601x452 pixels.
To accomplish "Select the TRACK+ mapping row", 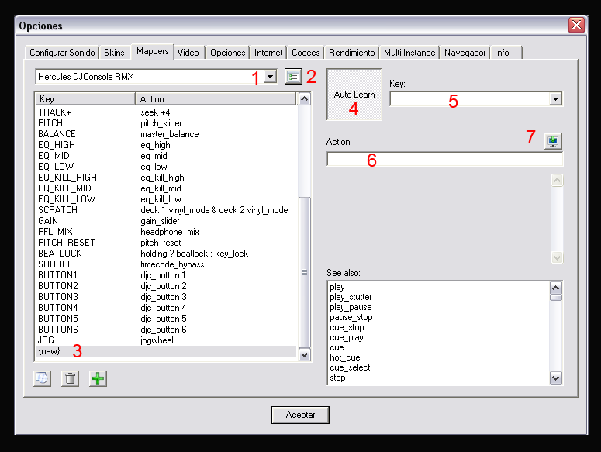I will pyautogui.click(x=166, y=112).
